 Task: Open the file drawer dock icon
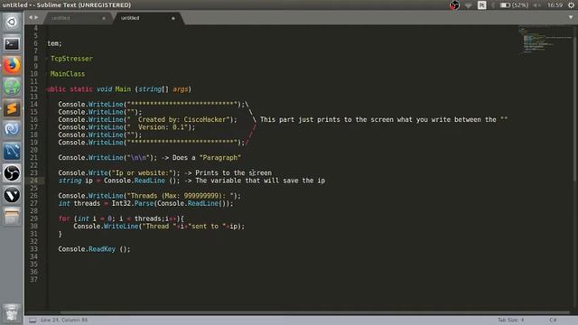(x=12, y=217)
